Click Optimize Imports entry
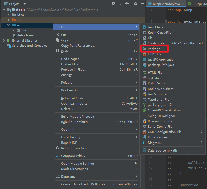 click(97, 103)
